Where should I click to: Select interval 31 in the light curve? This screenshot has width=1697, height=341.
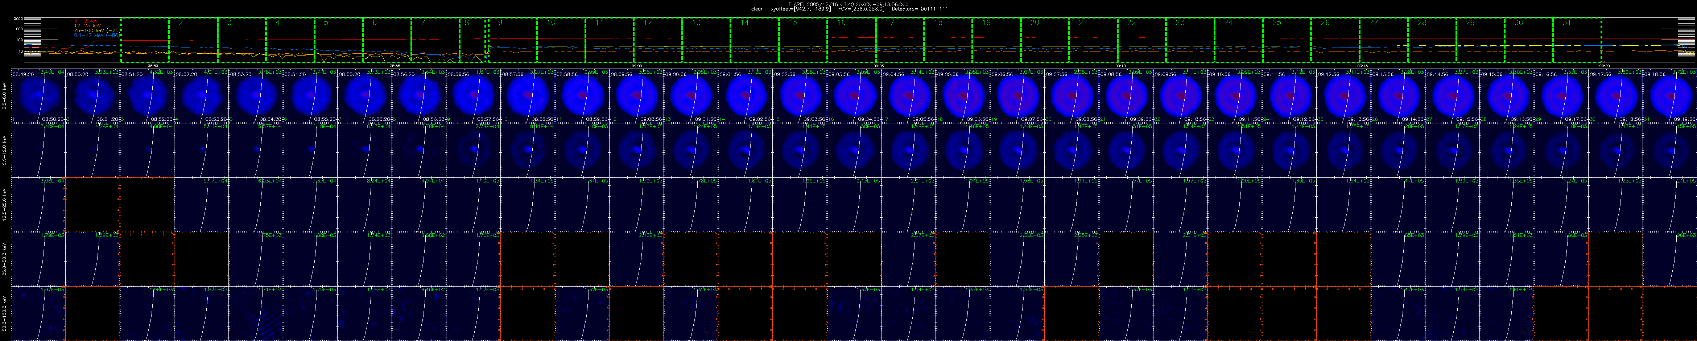(1577, 40)
